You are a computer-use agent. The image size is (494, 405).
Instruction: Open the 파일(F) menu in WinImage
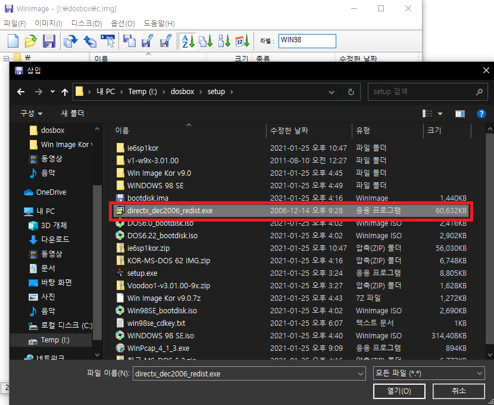click(x=14, y=24)
